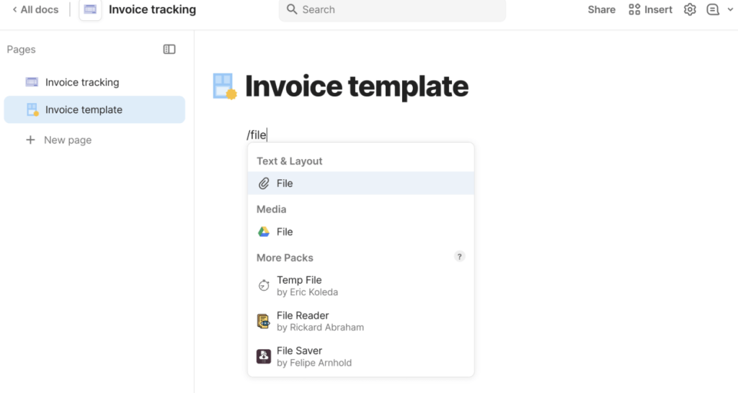Choose Google Drive File under Media

pyautogui.click(x=361, y=232)
